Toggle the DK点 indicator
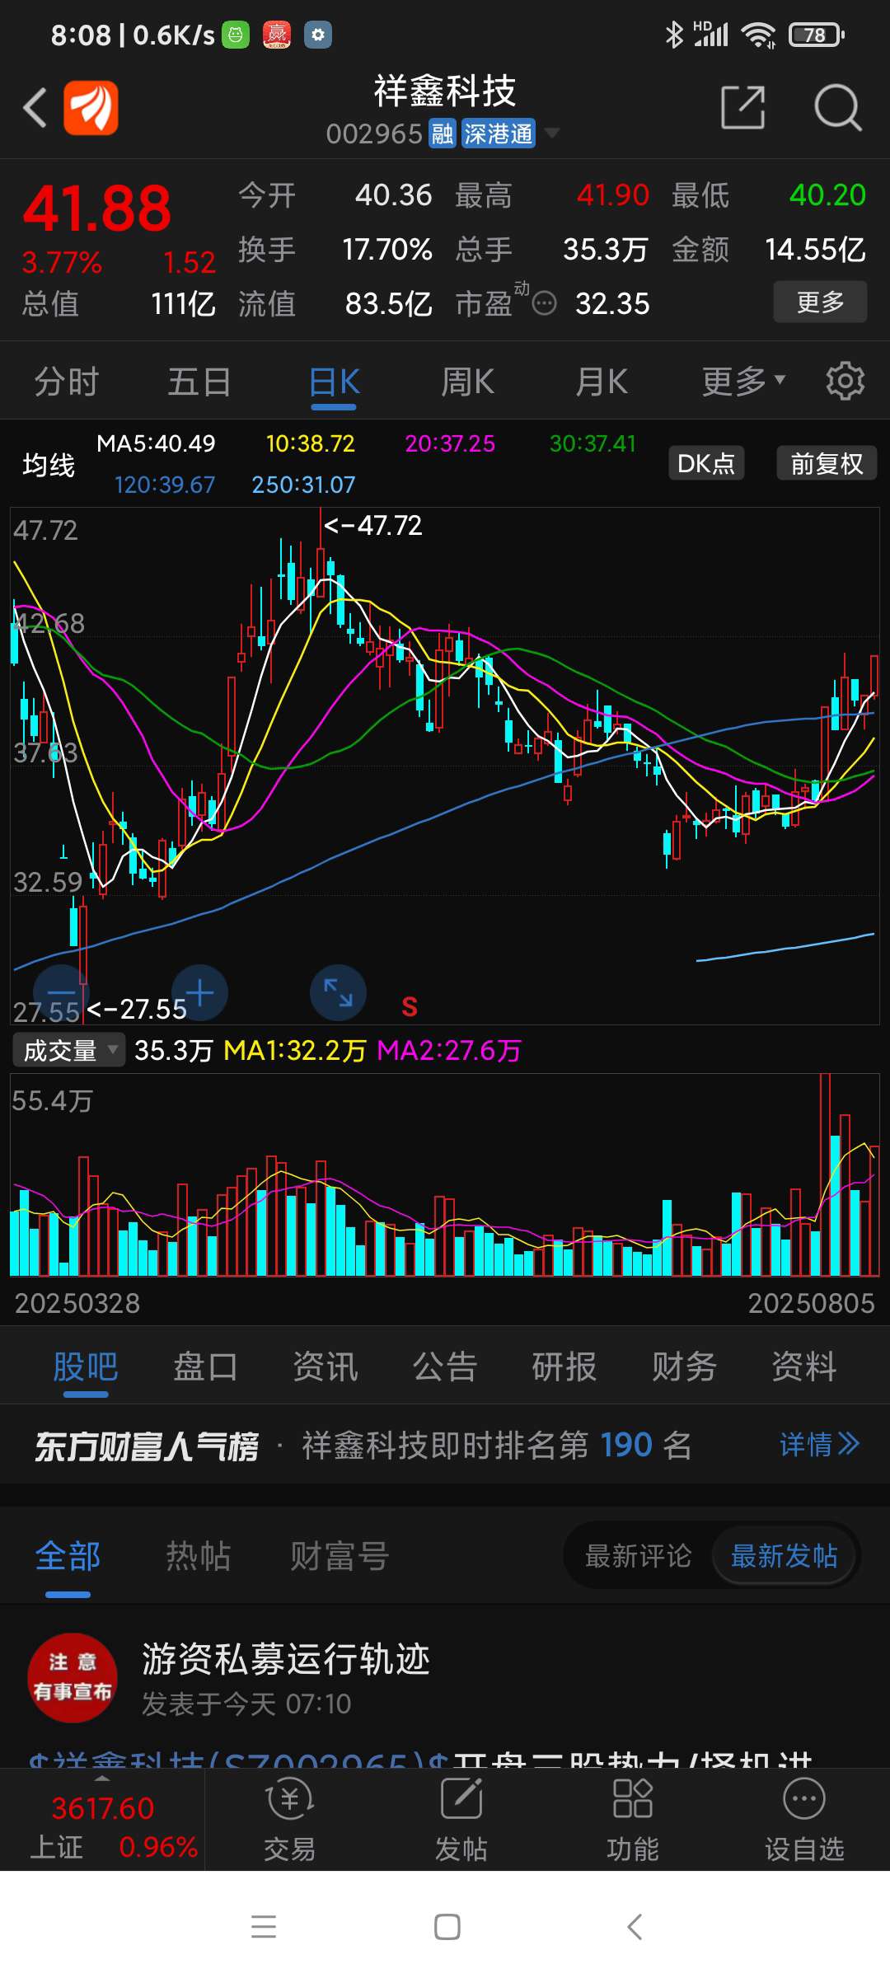Image resolution: width=890 pixels, height=1978 pixels. [x=706, y=463]
